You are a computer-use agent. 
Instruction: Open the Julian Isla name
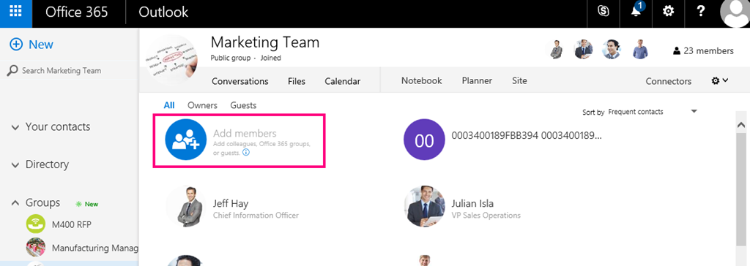(472, 204)
